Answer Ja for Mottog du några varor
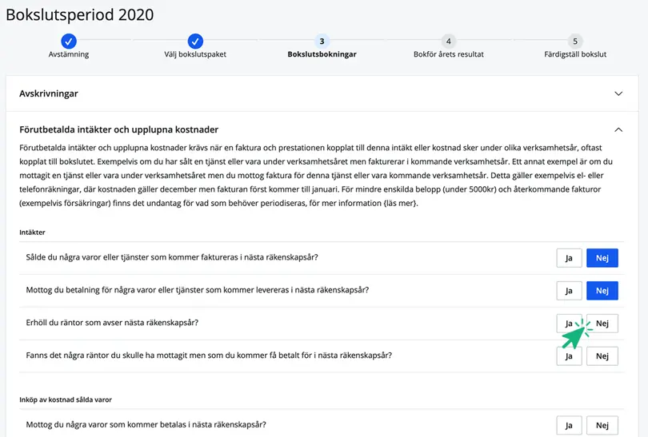This screenshot has height=437, width=648. 569,426
